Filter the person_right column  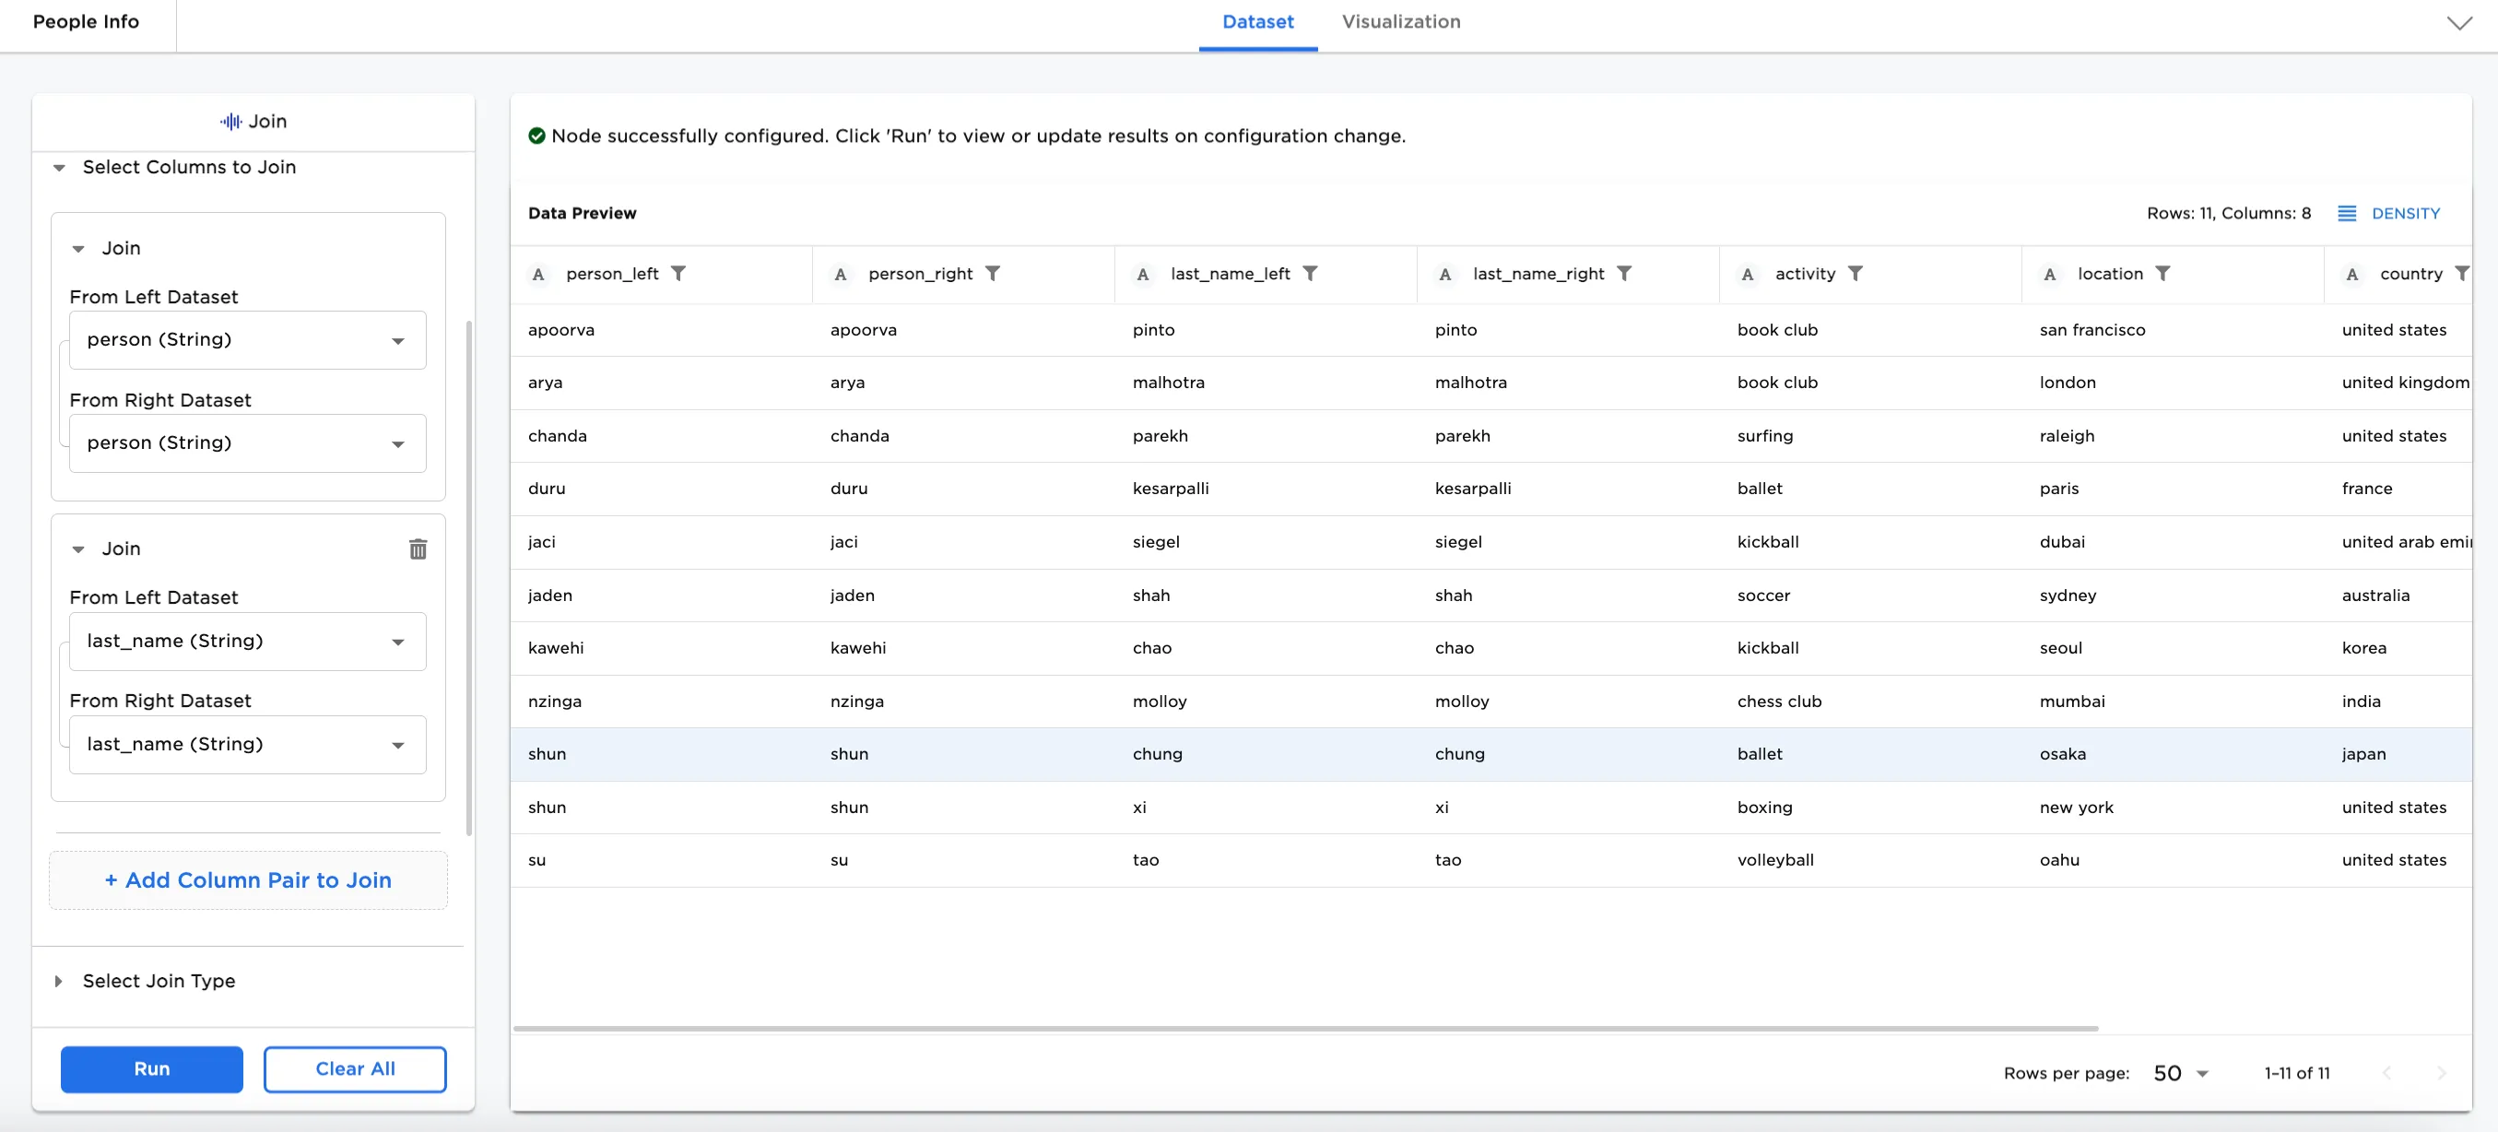(x=994, y=274)
